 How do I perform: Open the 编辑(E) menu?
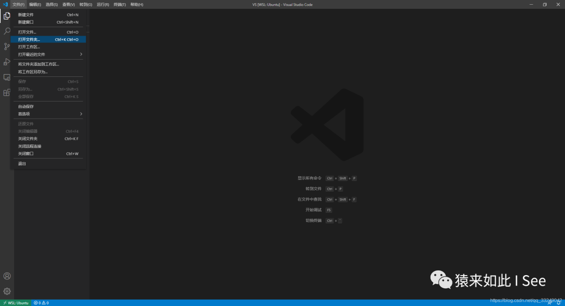pyautogui.click(x=35, y=5)
